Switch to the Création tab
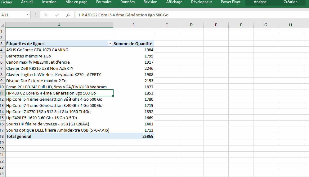Screen dimensions: 309x177 coord(290,2)
